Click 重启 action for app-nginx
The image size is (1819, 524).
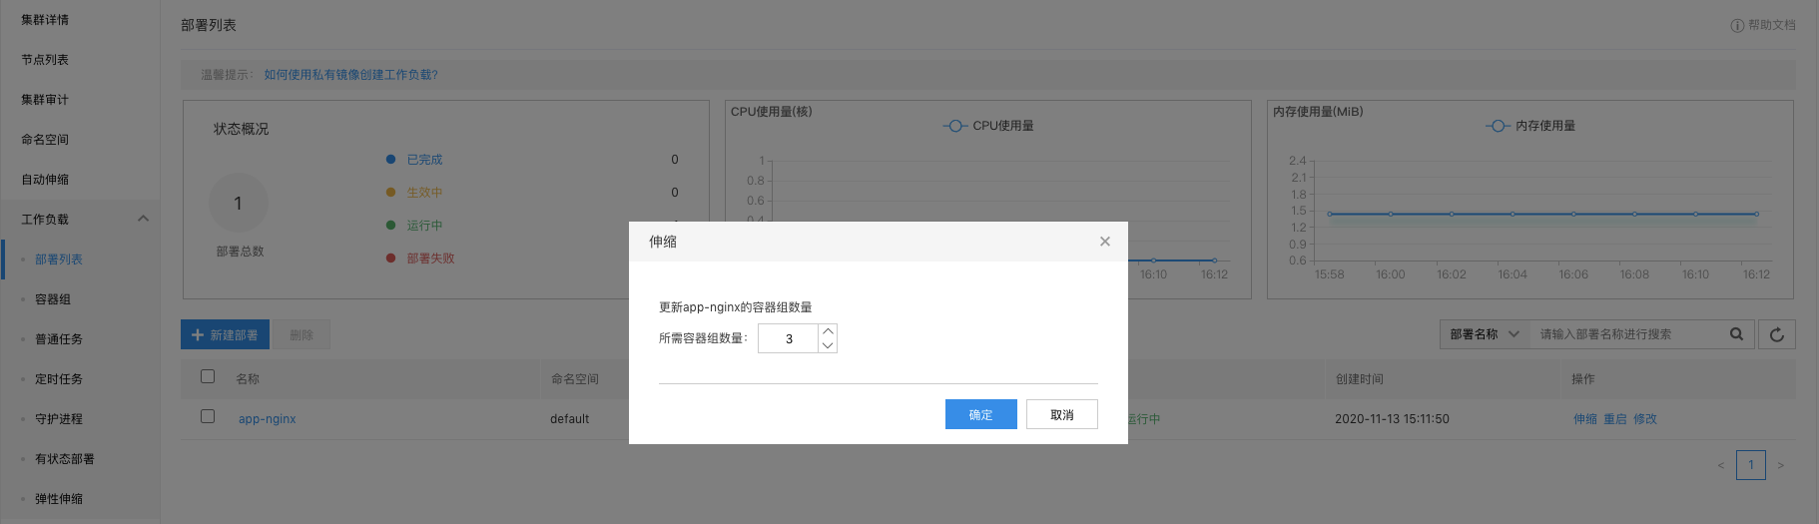click(x=1615, y=419)
